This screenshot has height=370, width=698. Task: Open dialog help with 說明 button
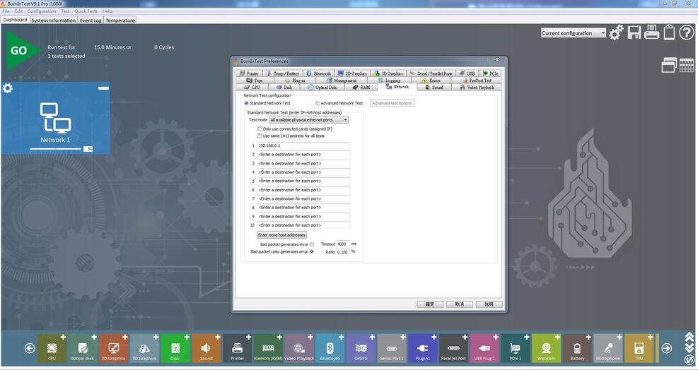(489, 304)
